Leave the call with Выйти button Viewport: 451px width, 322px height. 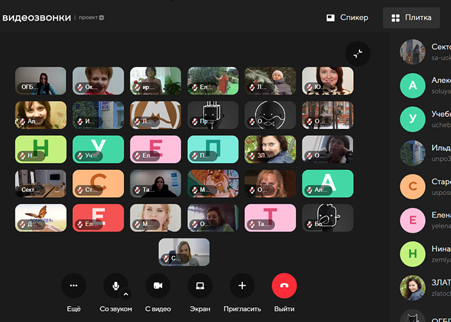pyautogui.click(x=284, y=285)
